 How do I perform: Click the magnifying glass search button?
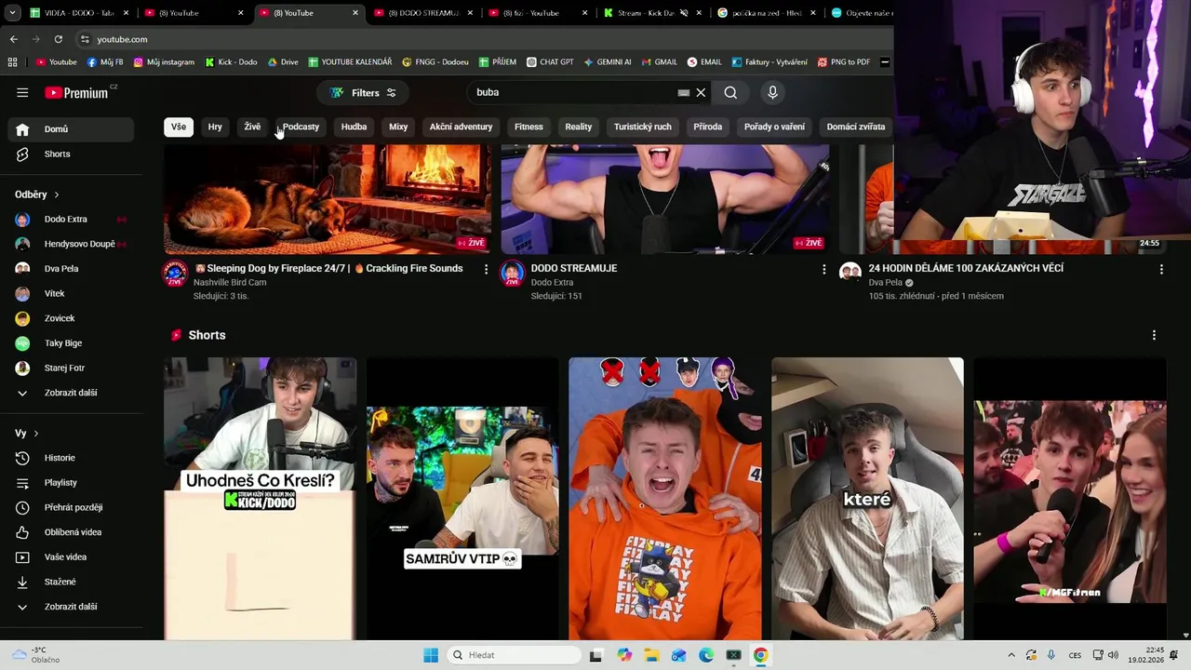tap(730, 92)
